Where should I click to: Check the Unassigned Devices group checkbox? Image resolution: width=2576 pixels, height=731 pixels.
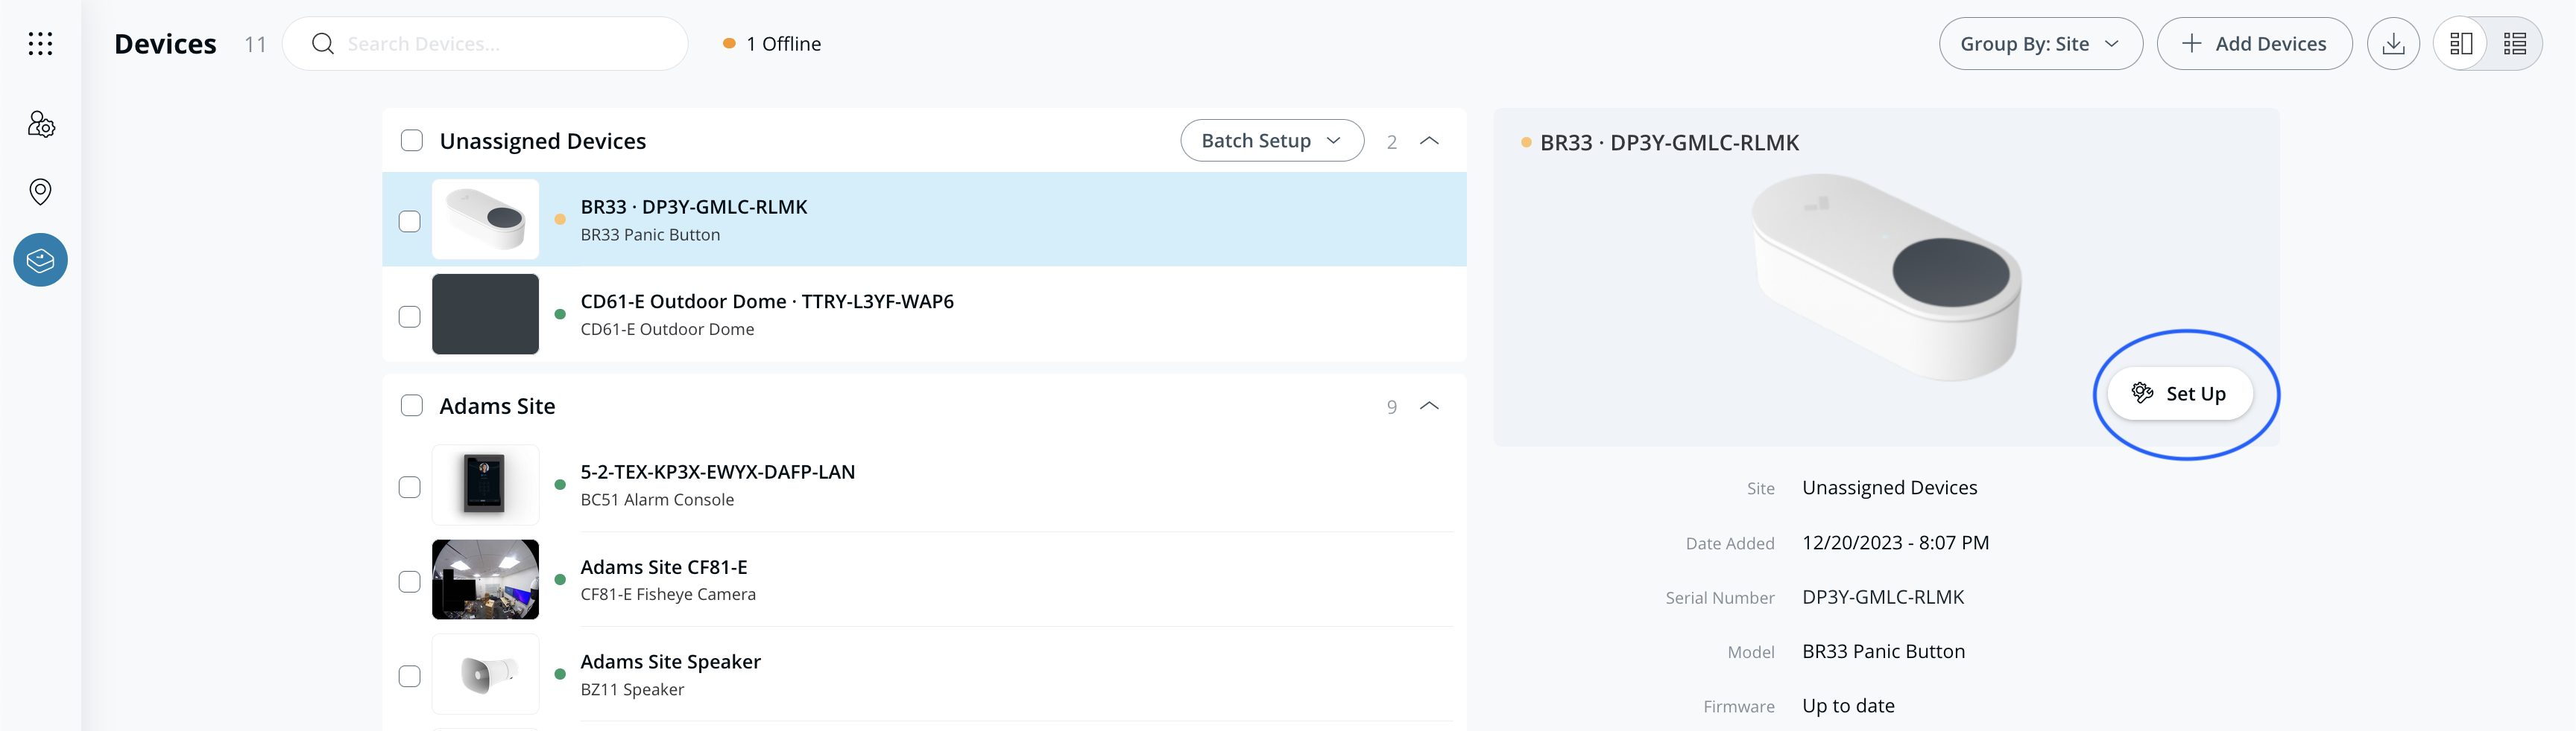click(411, 141)
